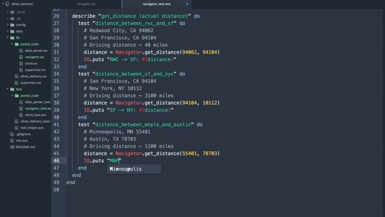The width and height of the screenshot is (385, 217).
Task: Open the navigator.ex editor tab
Action: click(x=86, y=4)
